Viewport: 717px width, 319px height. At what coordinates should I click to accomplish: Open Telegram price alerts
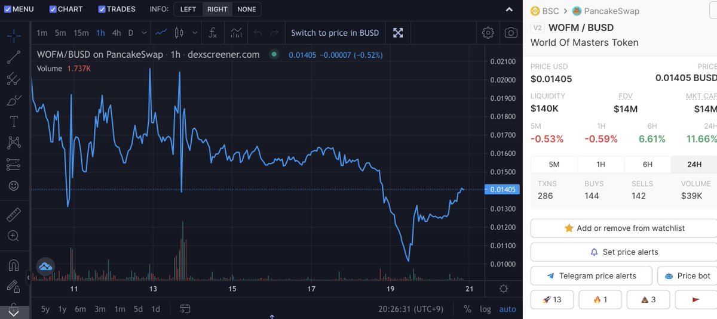591,275
